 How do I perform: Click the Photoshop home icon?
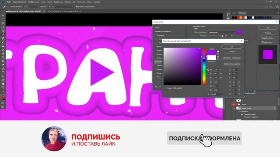click(x=3, y=2)
